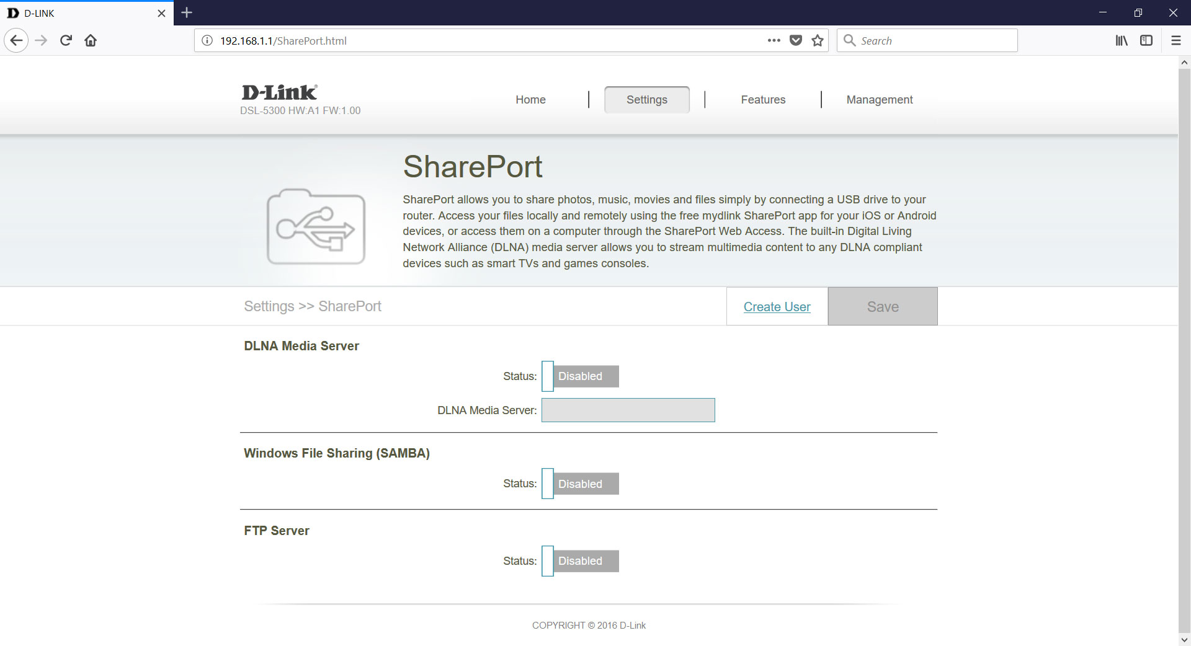The width and height of the screenshot is (1191, 646).
Task: Bookmark this page with star icon
Action: (818, 41)
